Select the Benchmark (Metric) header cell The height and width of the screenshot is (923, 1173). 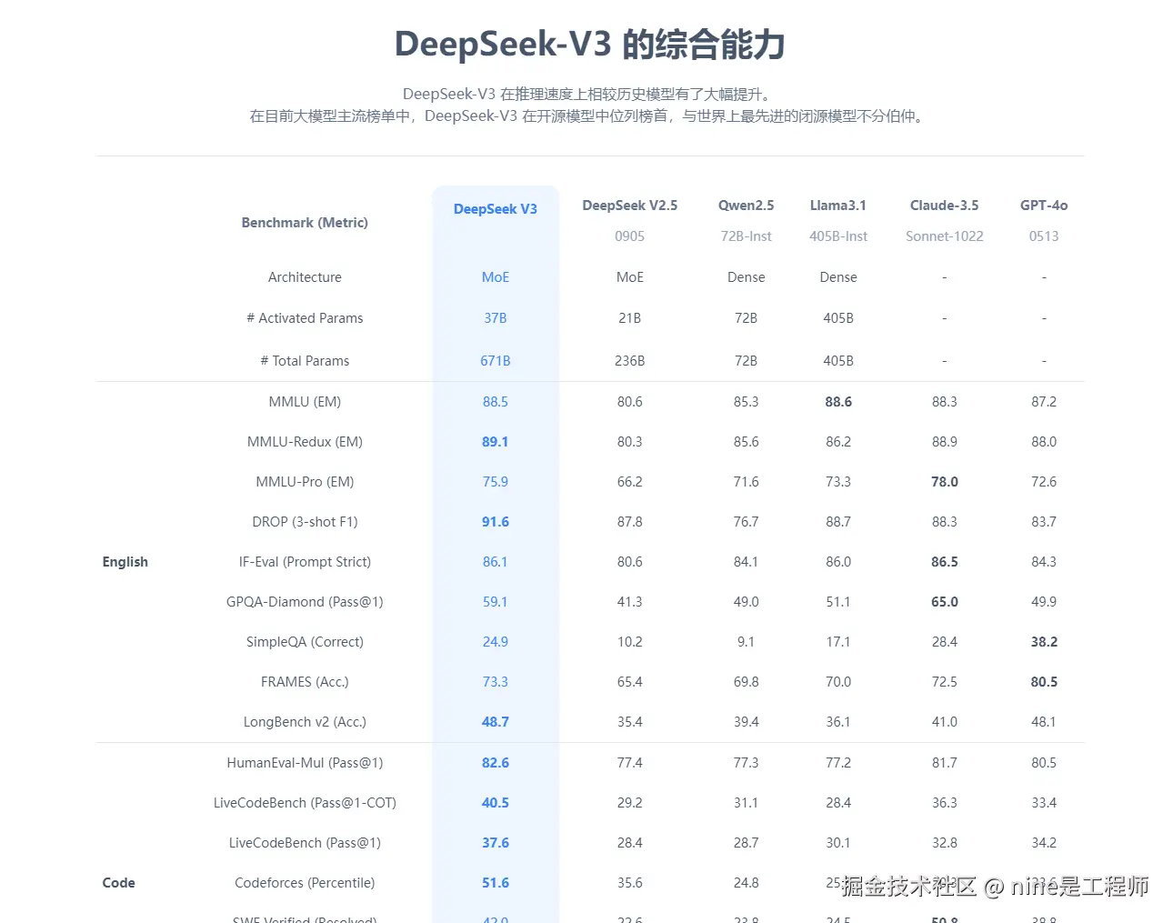[304, 222]
